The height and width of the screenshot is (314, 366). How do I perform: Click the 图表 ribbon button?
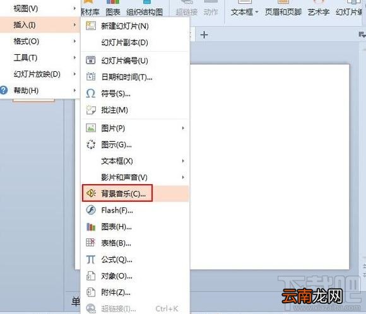pos(113,8)
